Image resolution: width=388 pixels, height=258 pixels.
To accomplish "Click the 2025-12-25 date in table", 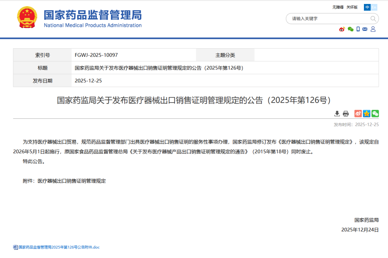I will (x=88, y=81).
